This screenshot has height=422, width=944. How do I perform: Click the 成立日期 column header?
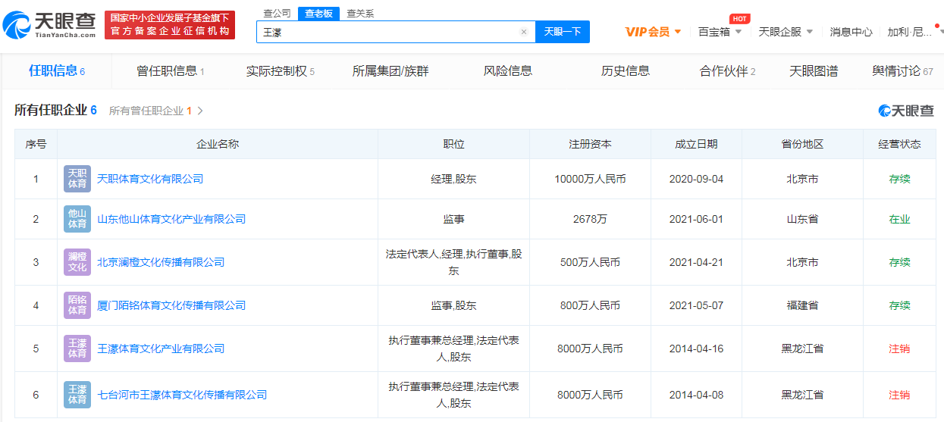coord(696,144)
